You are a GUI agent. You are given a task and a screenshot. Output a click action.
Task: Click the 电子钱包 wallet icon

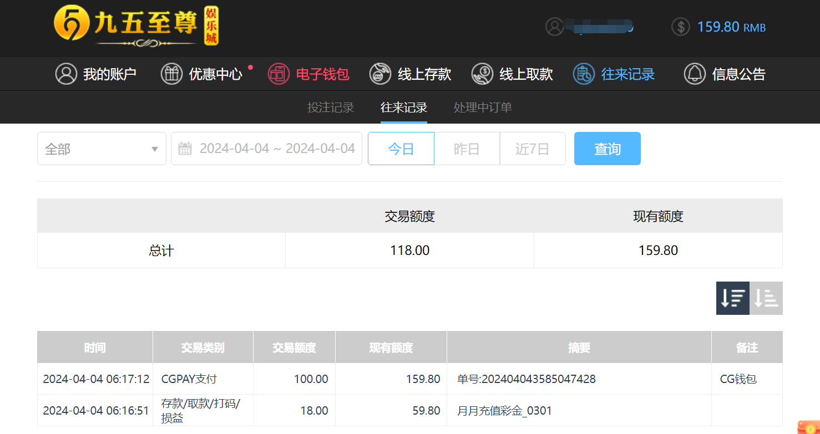pyautogui.click(x=279, y=74)
